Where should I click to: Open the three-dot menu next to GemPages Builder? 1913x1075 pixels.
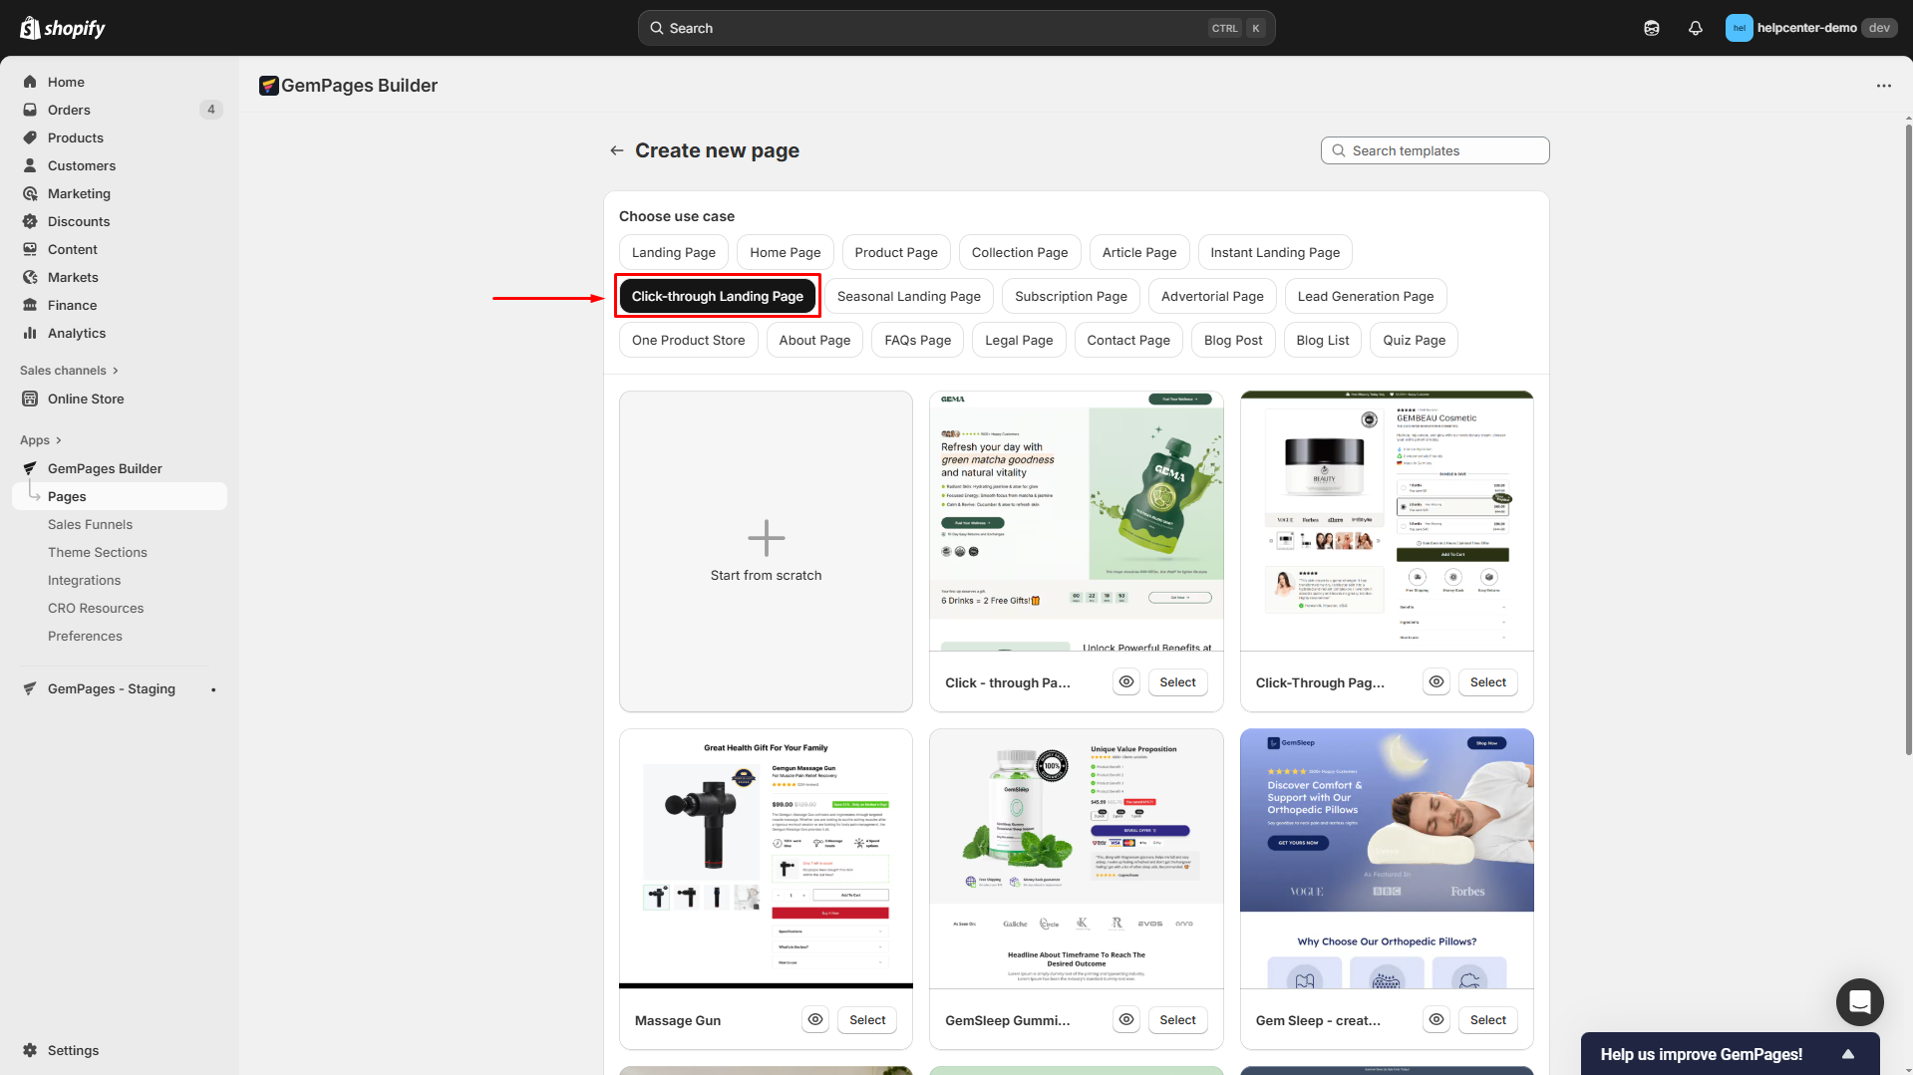click(1883, 86)
